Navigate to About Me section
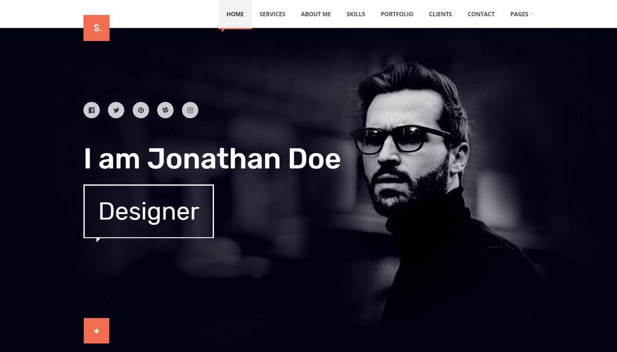617x352 pixels. 316,14
